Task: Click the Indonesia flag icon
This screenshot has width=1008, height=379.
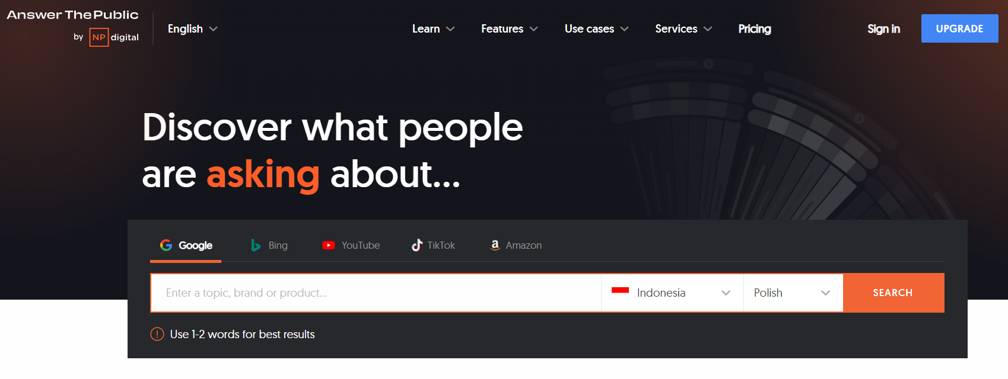Action: click(620, 293)
